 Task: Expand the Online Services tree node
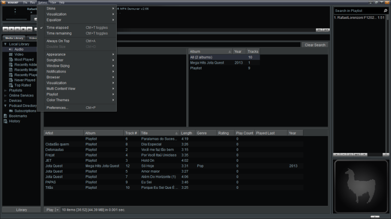(5, 95)
